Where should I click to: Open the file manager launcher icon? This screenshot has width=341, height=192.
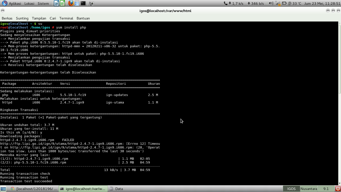(x=77, y=3)
